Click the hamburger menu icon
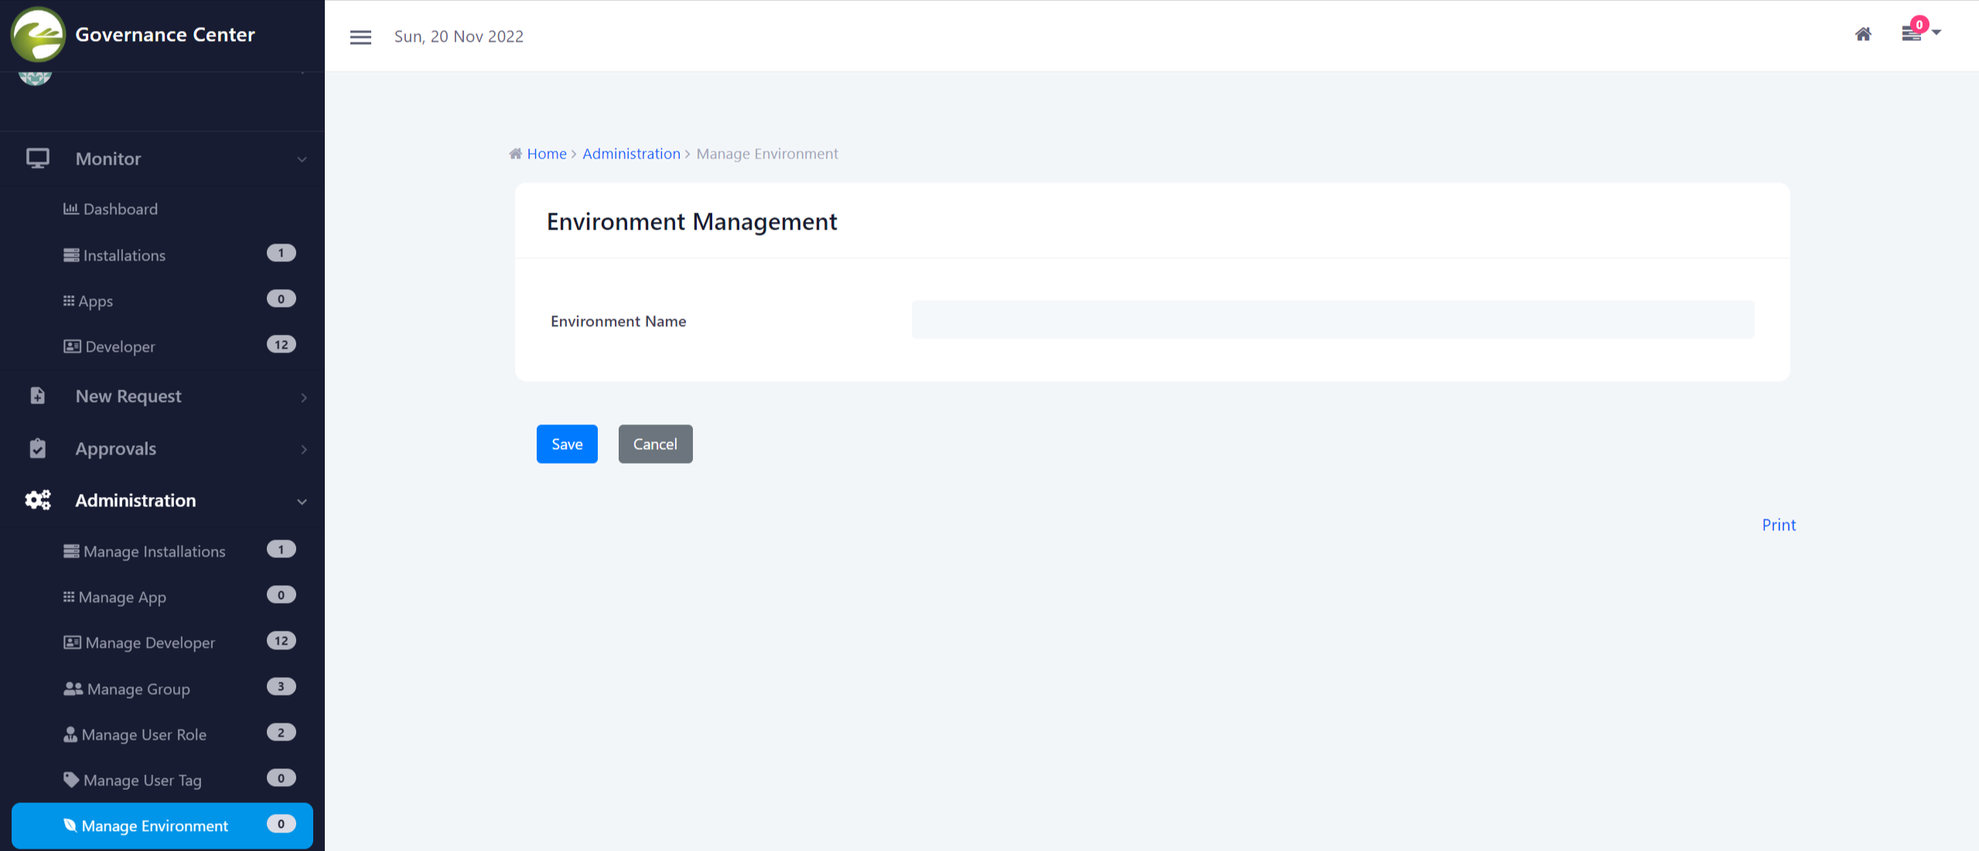Screen dimensions: 1979x851 [x=360, y=37]
